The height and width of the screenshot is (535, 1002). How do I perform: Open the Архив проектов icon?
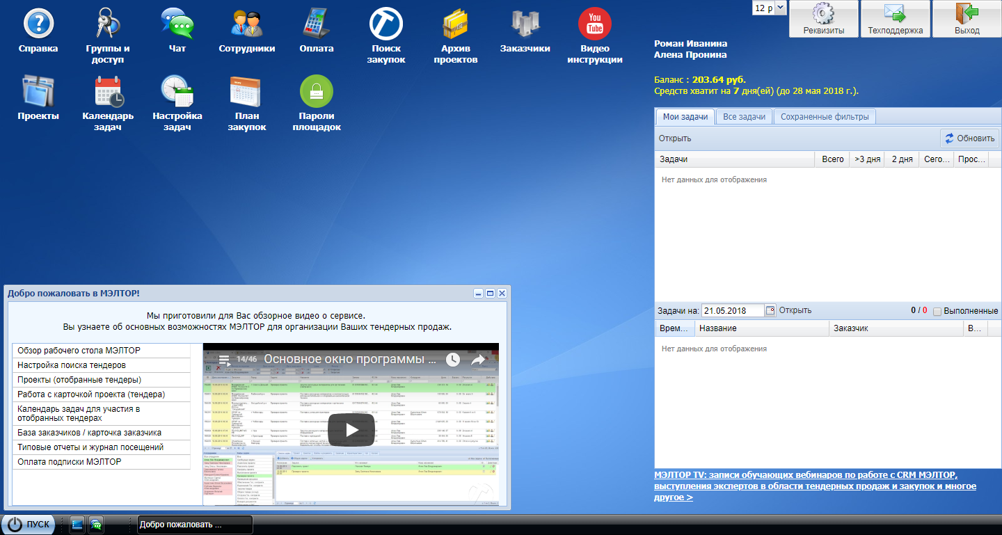(x=456, y=24)
